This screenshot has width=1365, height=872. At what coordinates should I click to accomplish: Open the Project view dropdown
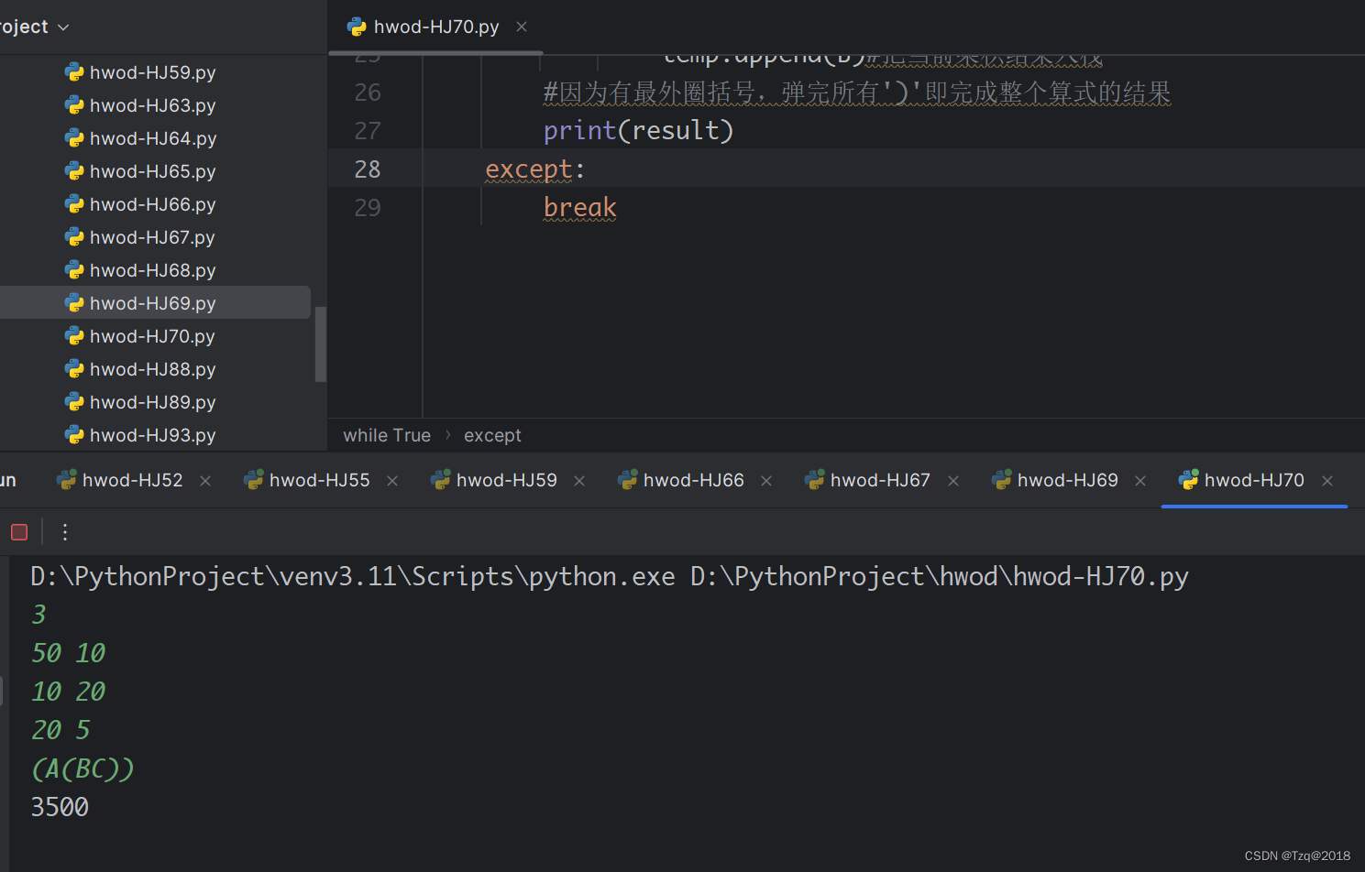[35, 27]
